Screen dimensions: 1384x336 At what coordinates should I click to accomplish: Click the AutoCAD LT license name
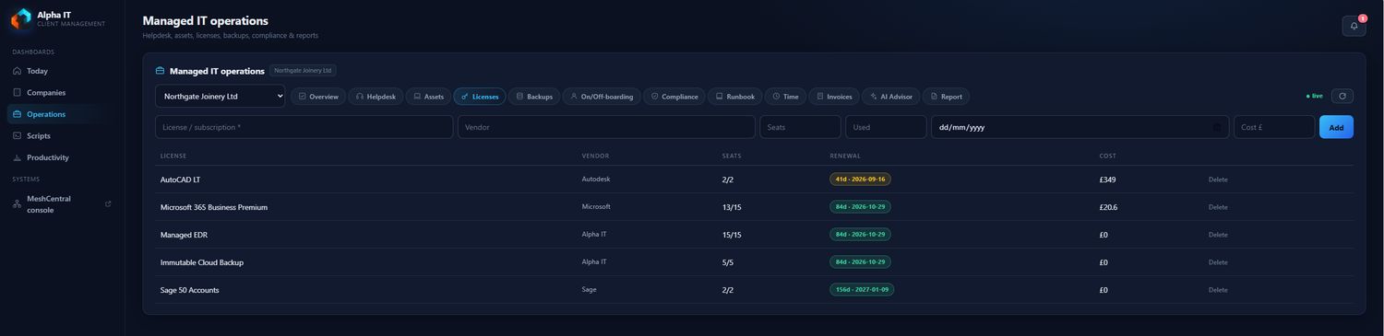tap(181, 180)
